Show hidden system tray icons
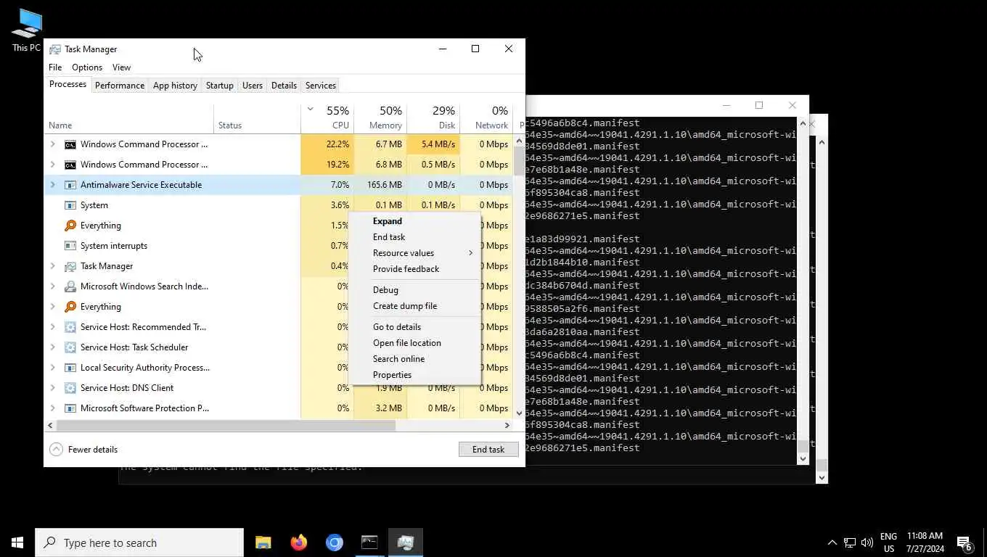This screenshot has width=987, height=557. click(832, 542)
